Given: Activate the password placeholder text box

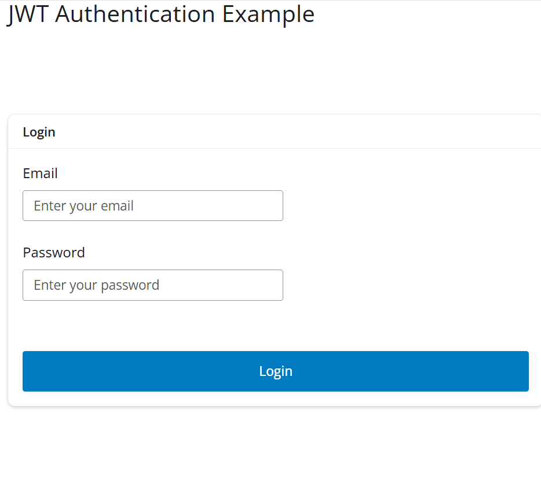Looking at the screenshot, I should [152, 285].
